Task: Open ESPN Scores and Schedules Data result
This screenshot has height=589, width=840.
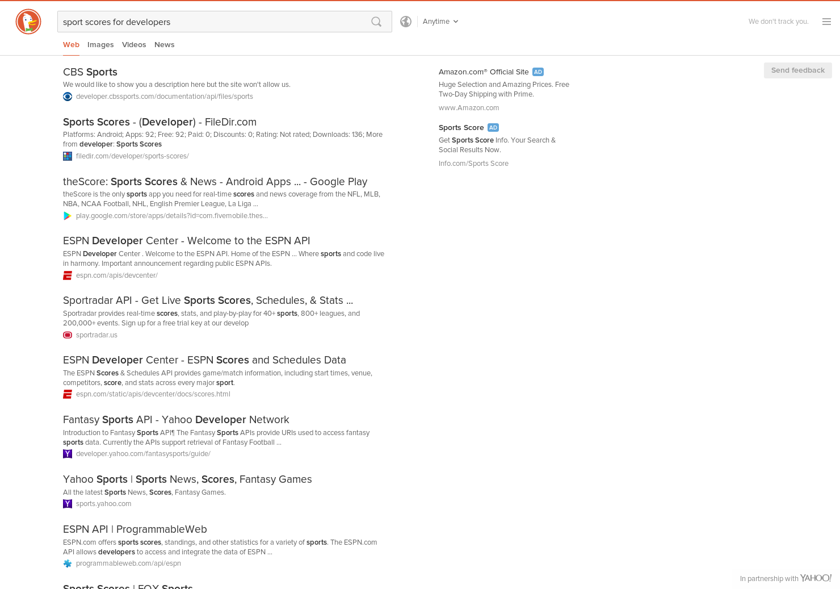Action: (204, 360)
